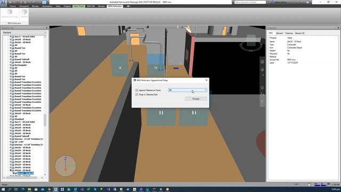Open the Review ribbon tab

click(x=36, y=6)
